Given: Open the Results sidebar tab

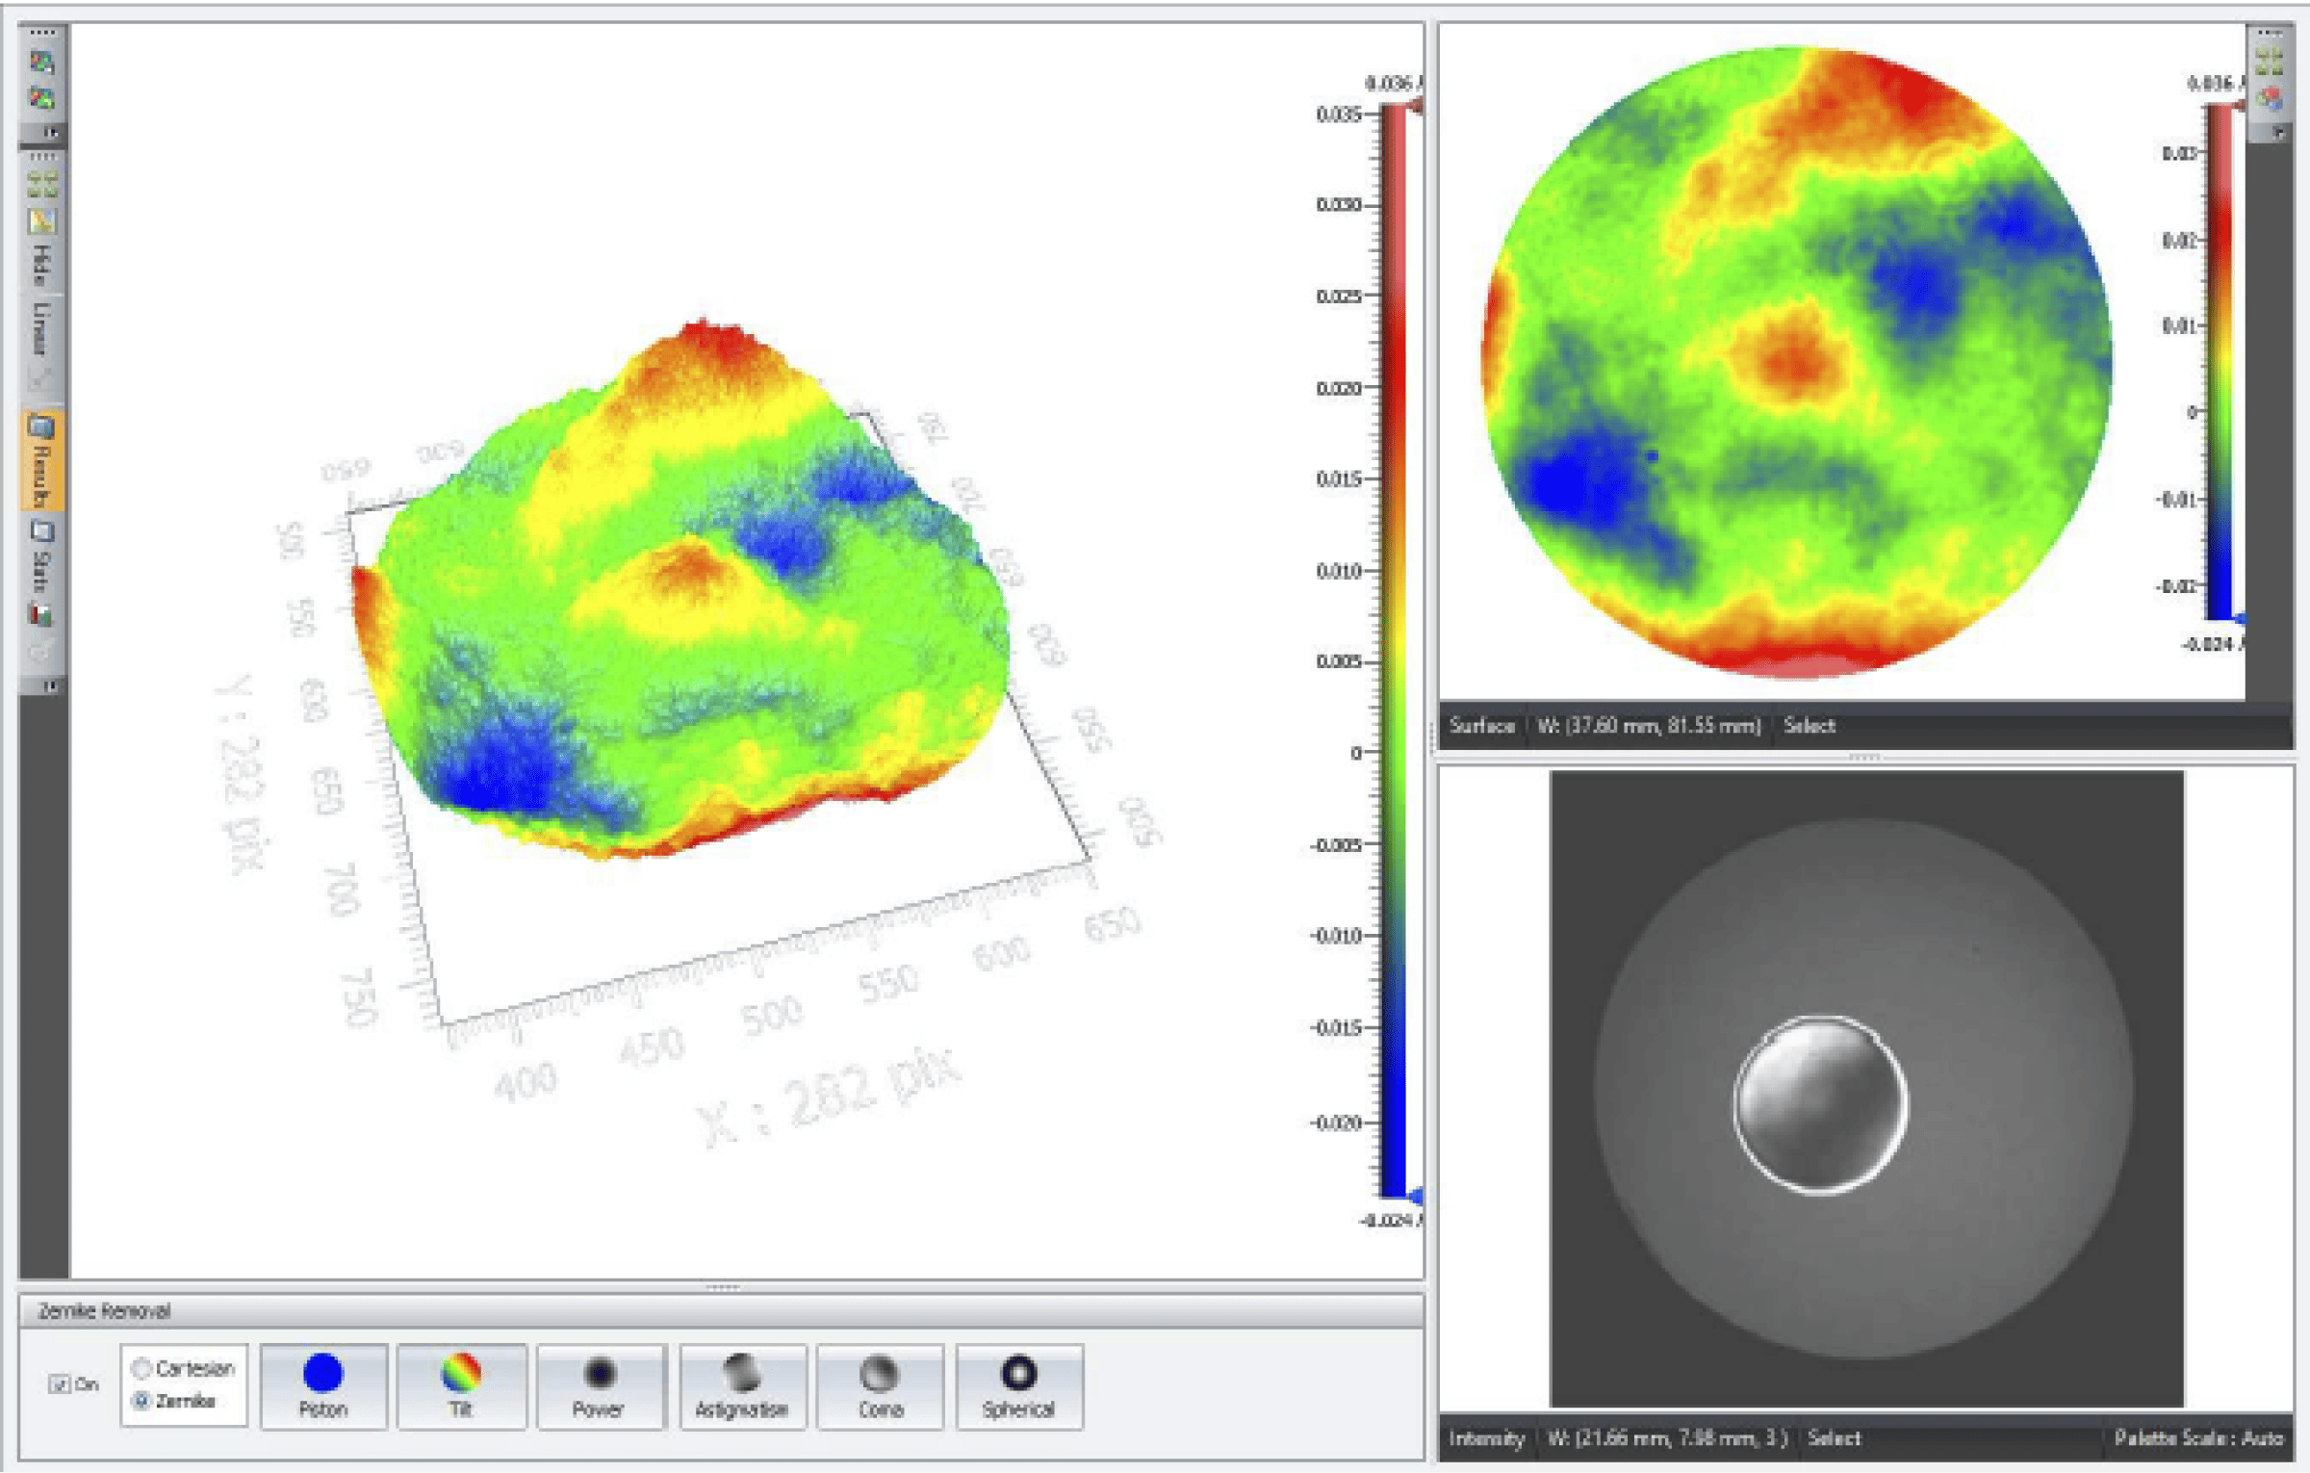Looking at the screenshot, I should coord(42,462).
